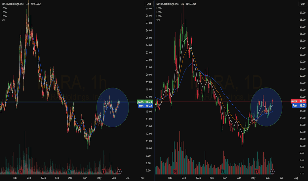
Task: Click the 13.00 label on 1h price axis
Action: tap(149, 126)
